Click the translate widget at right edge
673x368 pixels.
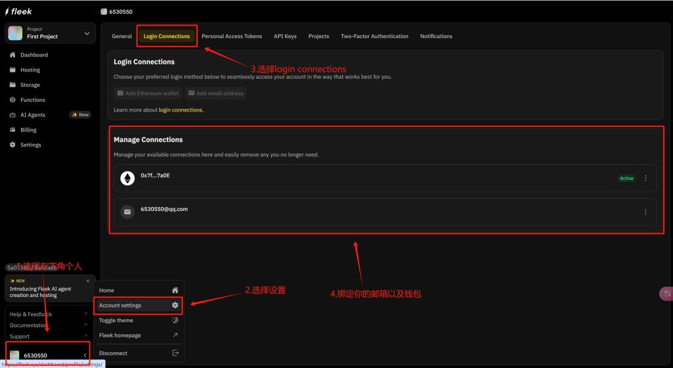tap(666, 294)
